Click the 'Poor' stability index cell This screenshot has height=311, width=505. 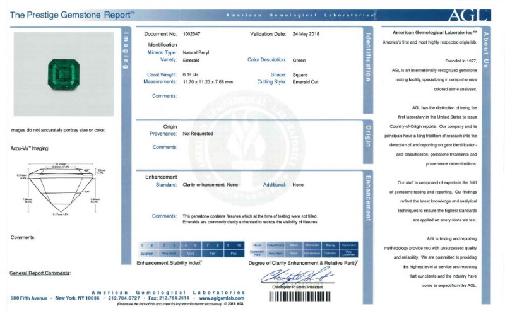pos(234,254)
